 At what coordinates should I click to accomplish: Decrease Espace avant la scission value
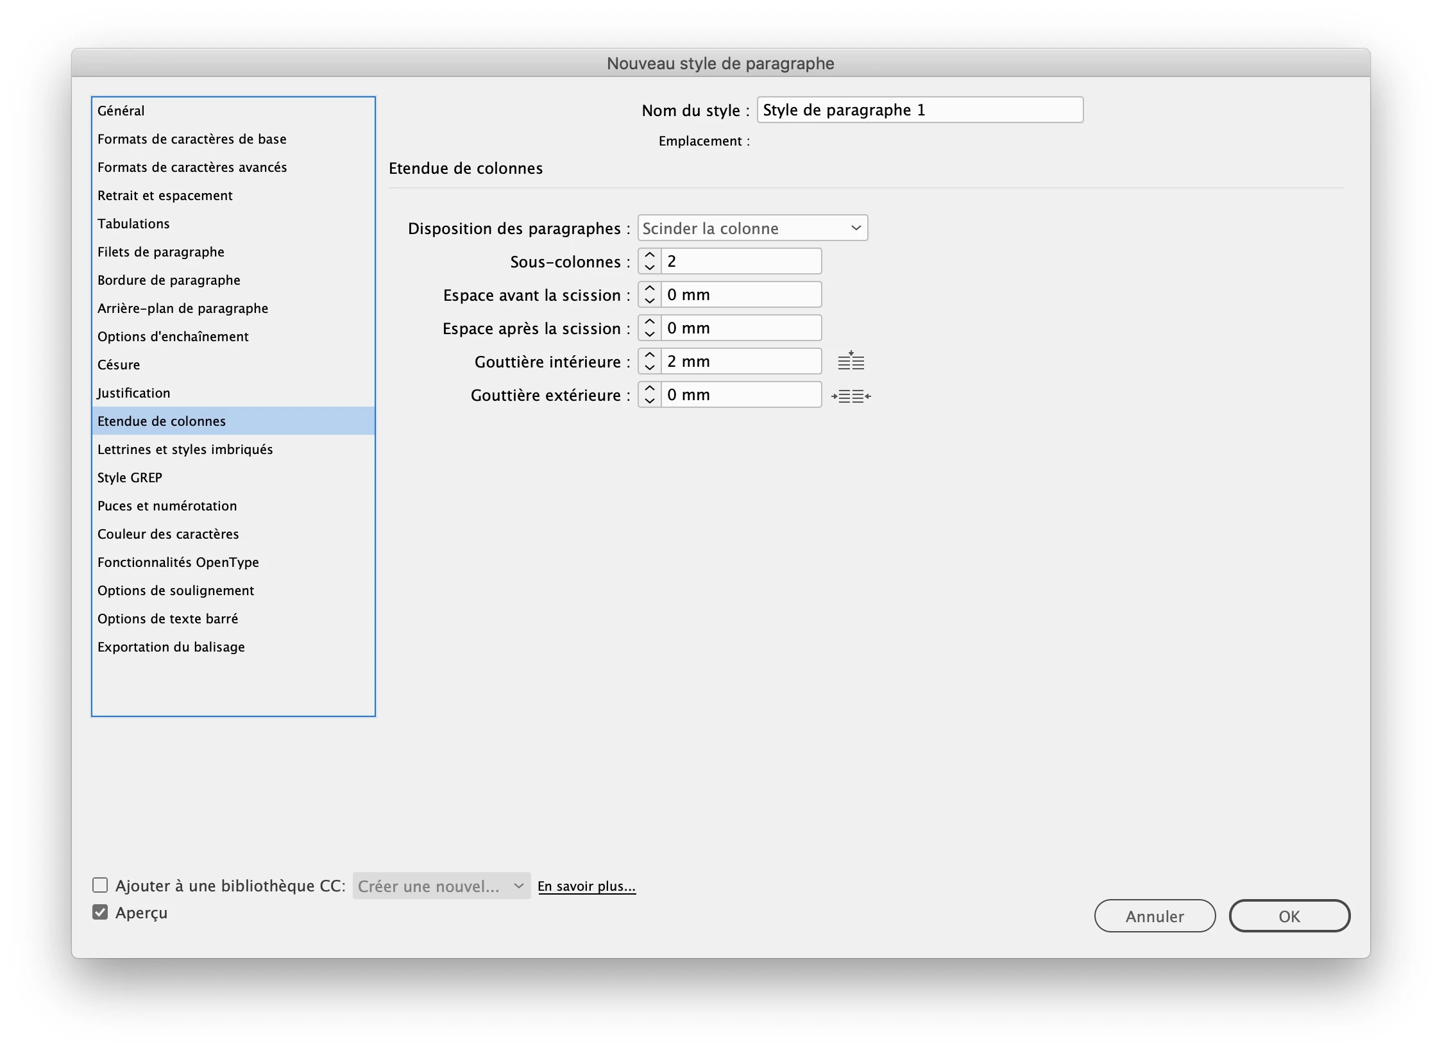coord(649,301)
